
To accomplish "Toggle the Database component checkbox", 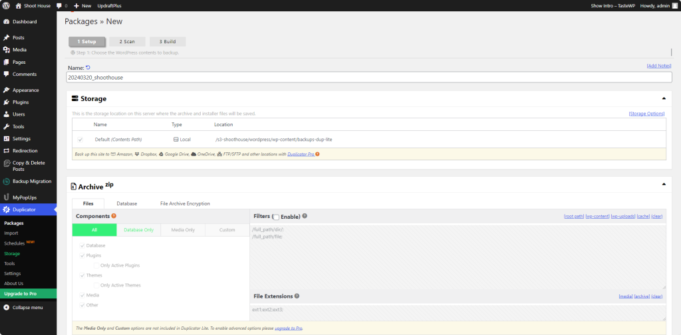I will [82, 246].
